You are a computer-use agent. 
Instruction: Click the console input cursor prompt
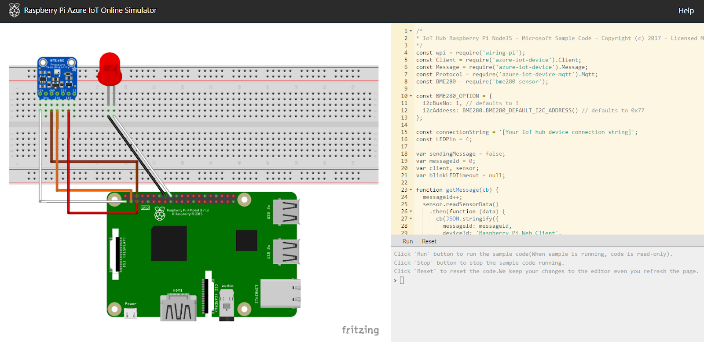pos(402,280)
